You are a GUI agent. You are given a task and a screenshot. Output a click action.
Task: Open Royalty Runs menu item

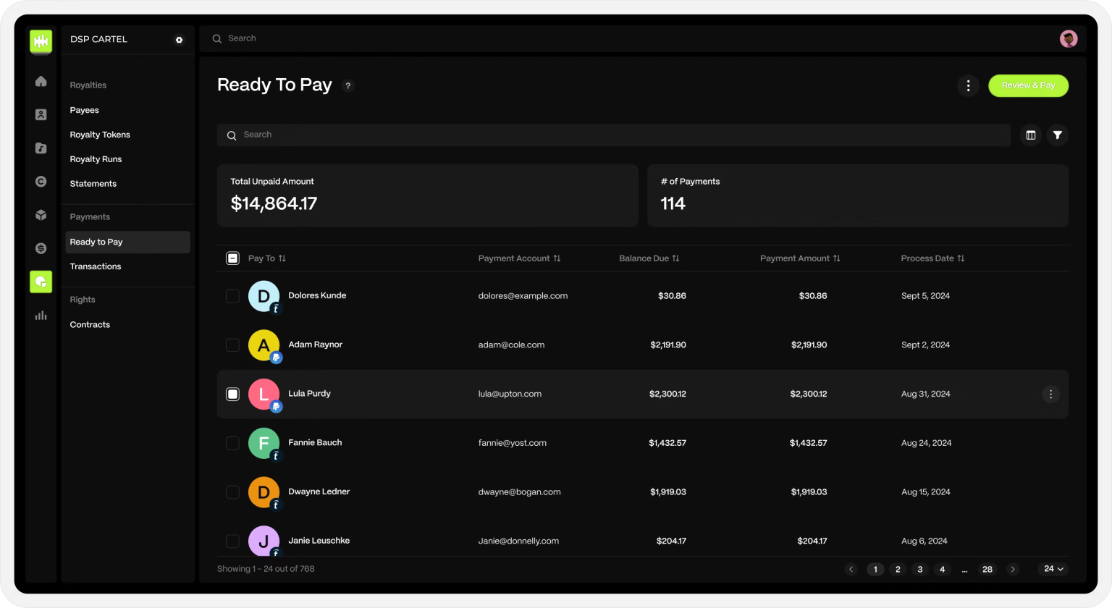[x=96, y=159]
